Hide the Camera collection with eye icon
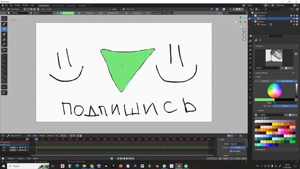 click(x=294, y=22)
